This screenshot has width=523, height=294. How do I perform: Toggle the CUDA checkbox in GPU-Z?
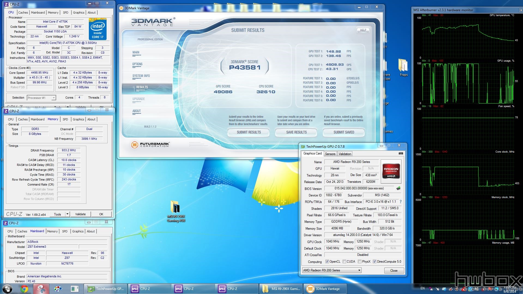[344, 262]
